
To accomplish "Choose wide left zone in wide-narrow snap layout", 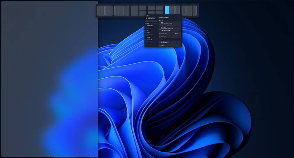I will point(119,11).
